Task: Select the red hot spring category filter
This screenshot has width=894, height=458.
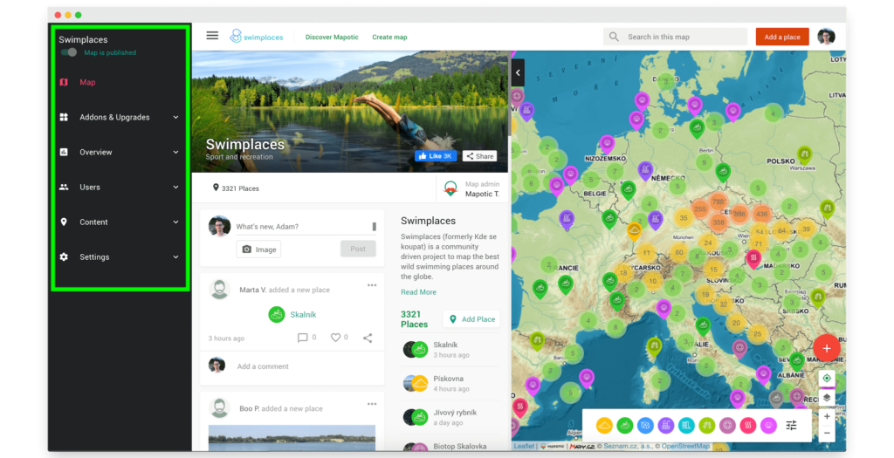Action: [748, 425]
